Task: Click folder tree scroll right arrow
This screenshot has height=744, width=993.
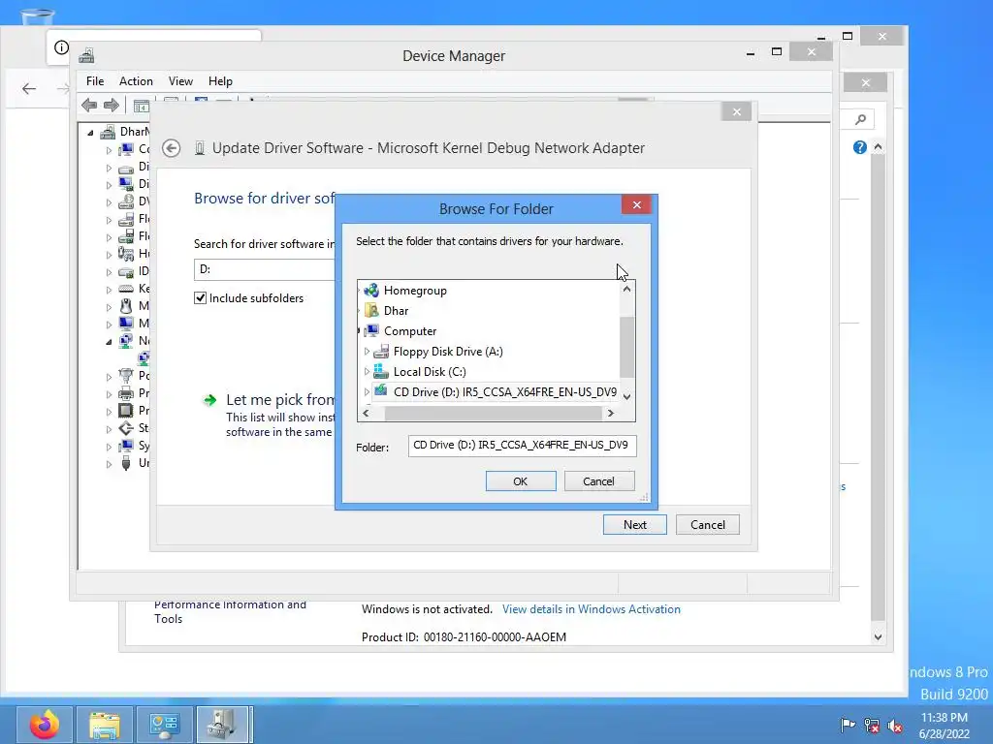Action: click(611, 413)
